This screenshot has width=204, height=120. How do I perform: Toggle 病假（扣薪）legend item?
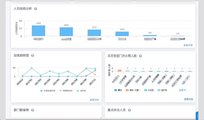[133, 90]
